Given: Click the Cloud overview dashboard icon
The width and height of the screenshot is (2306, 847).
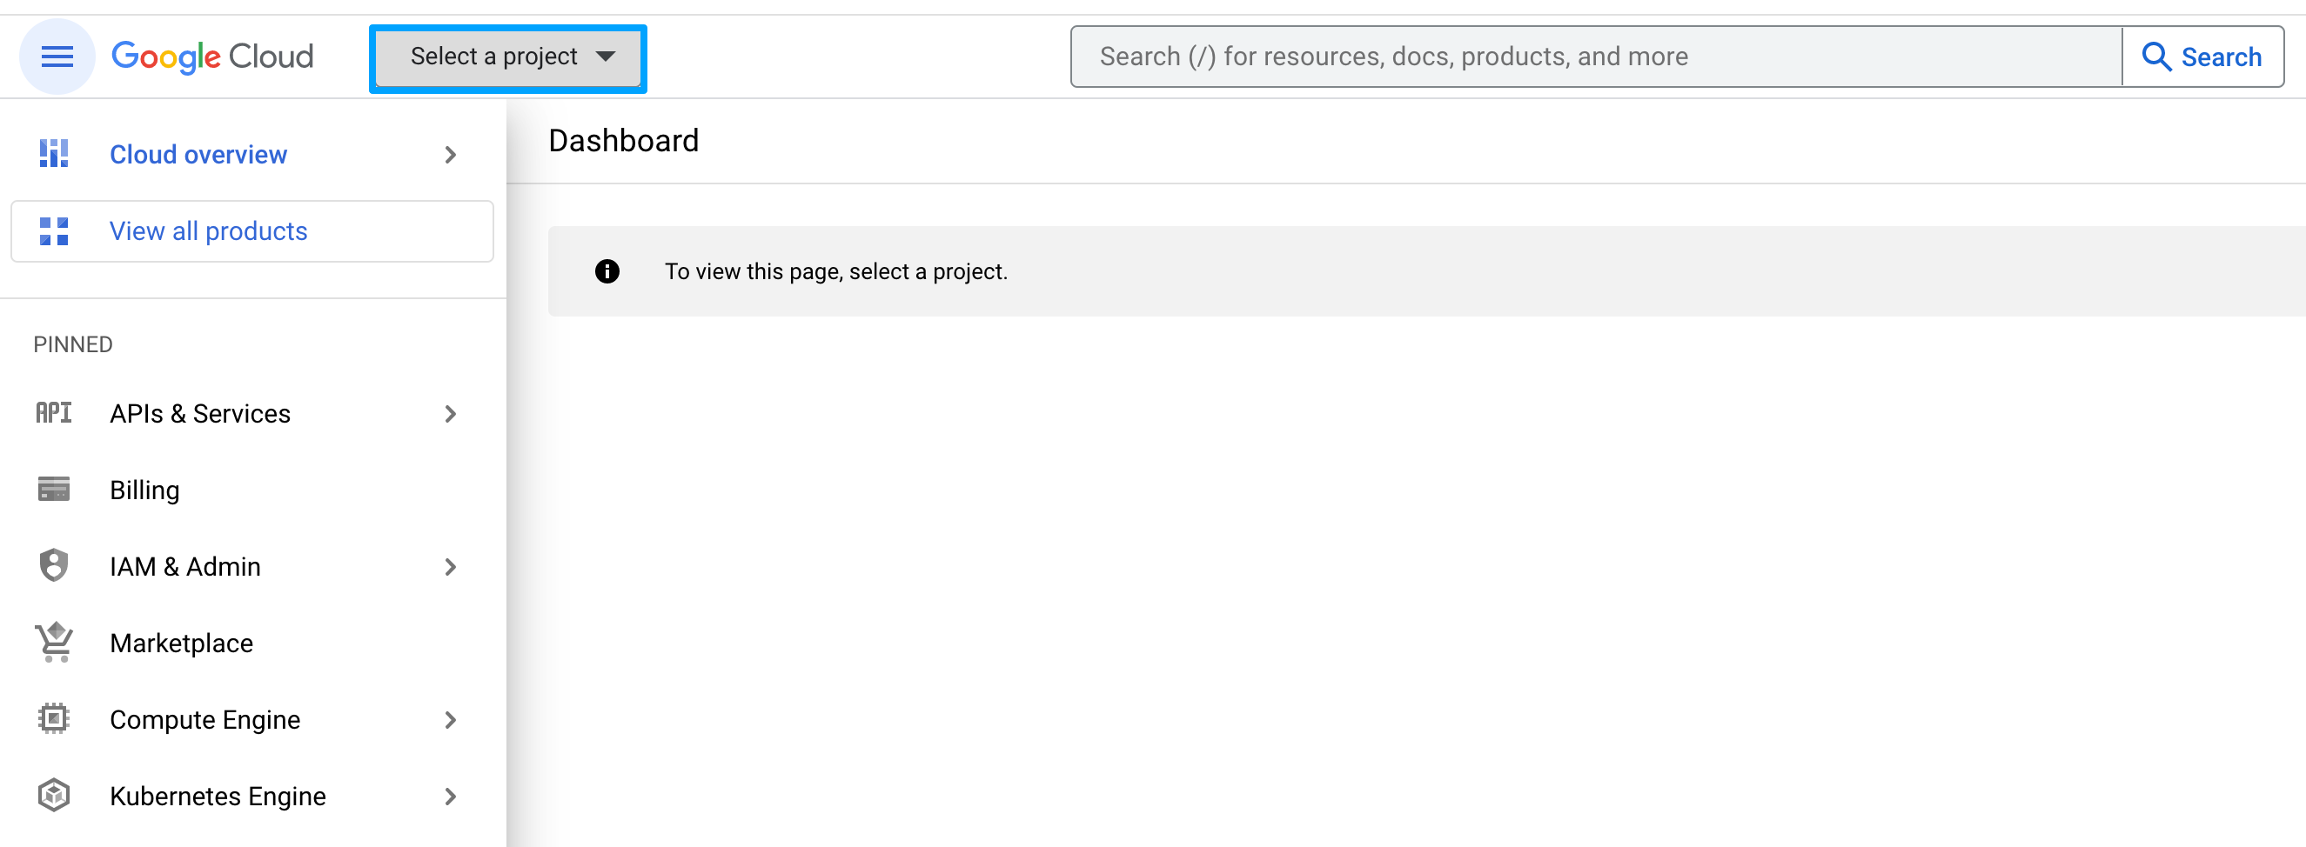Looking at the screenshot, I should tap(54, 154).
